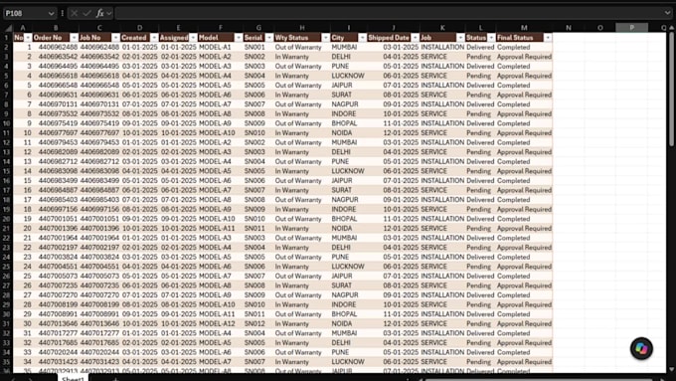Click the Cancel X icon in formula bar
Image resolution: width=676 pixels, height=381 pixels.
tap(75, 13)
